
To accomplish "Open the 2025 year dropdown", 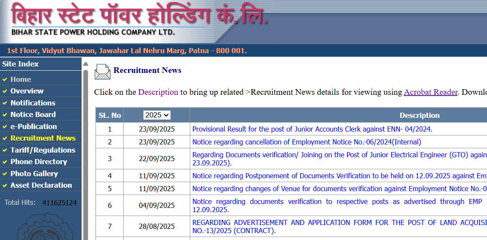I will 157,115.
